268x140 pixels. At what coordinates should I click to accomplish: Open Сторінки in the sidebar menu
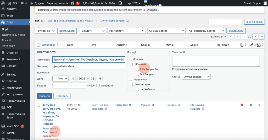12,53
